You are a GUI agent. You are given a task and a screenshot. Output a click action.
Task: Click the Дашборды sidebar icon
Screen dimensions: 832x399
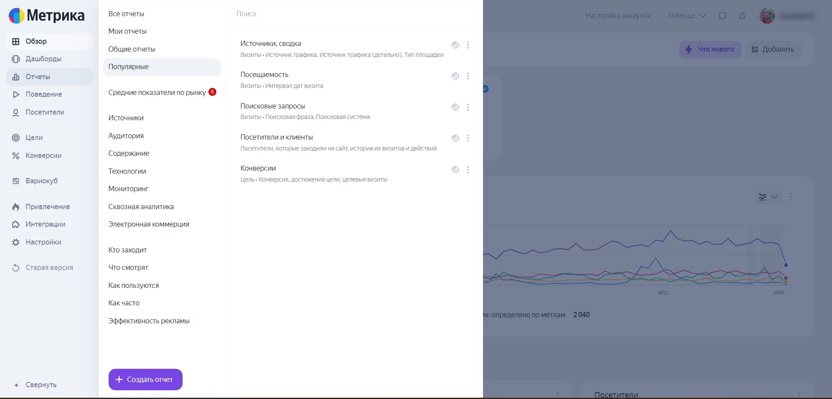16,59
